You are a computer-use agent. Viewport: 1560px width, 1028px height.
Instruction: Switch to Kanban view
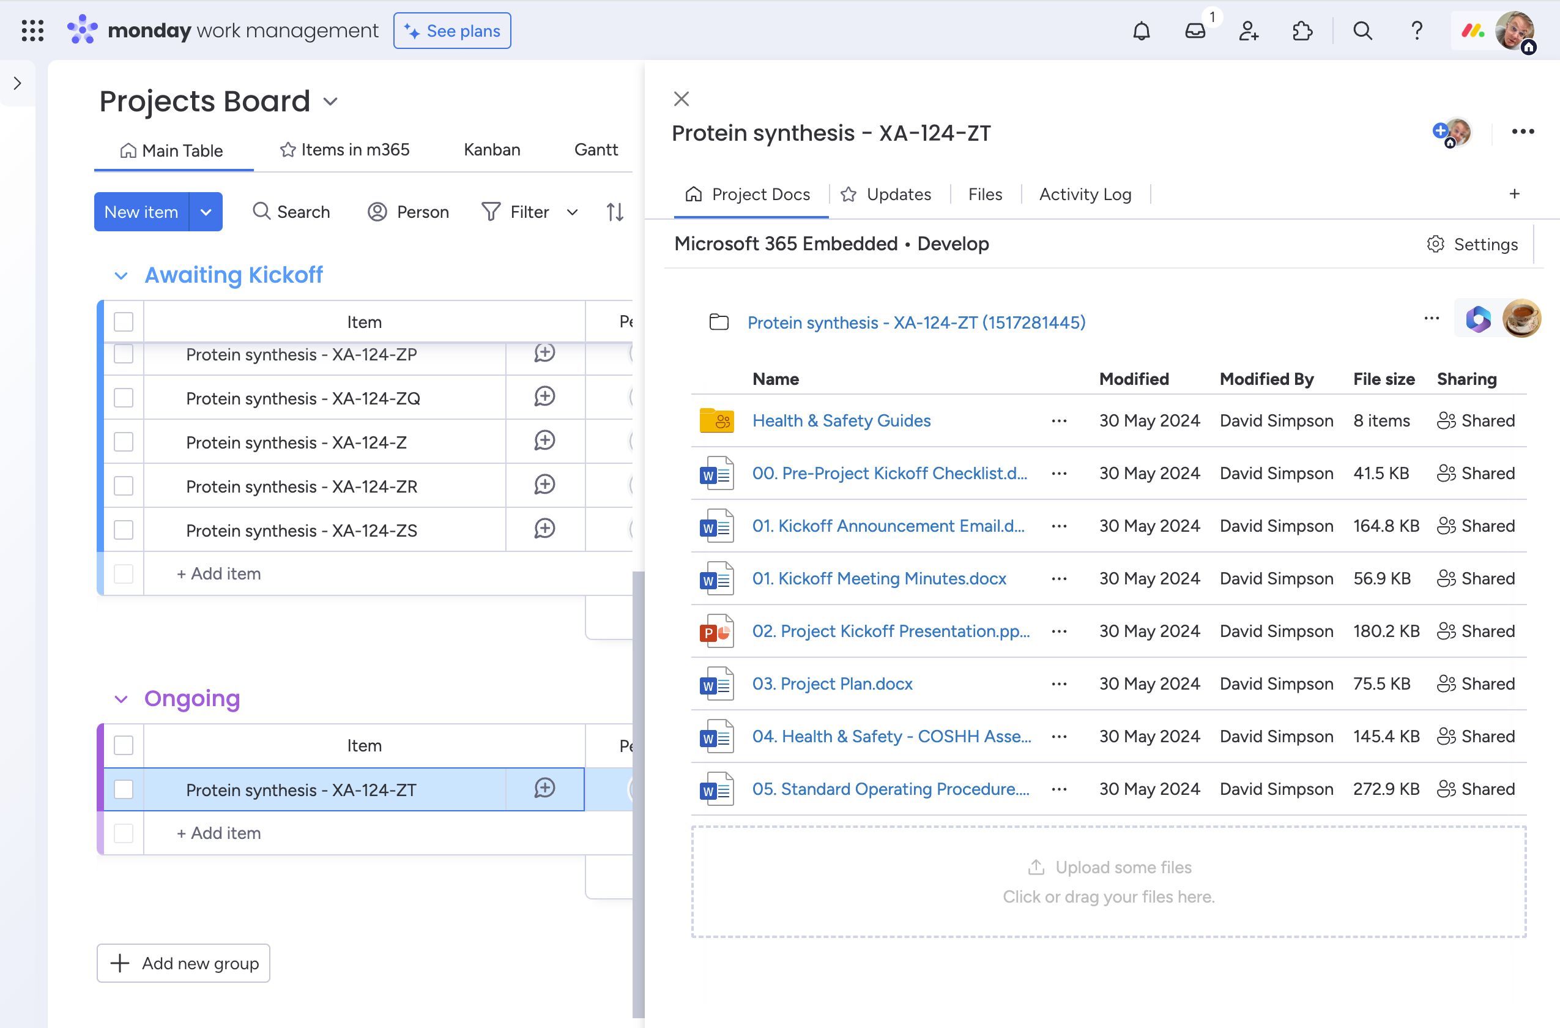tap(492, 150)
